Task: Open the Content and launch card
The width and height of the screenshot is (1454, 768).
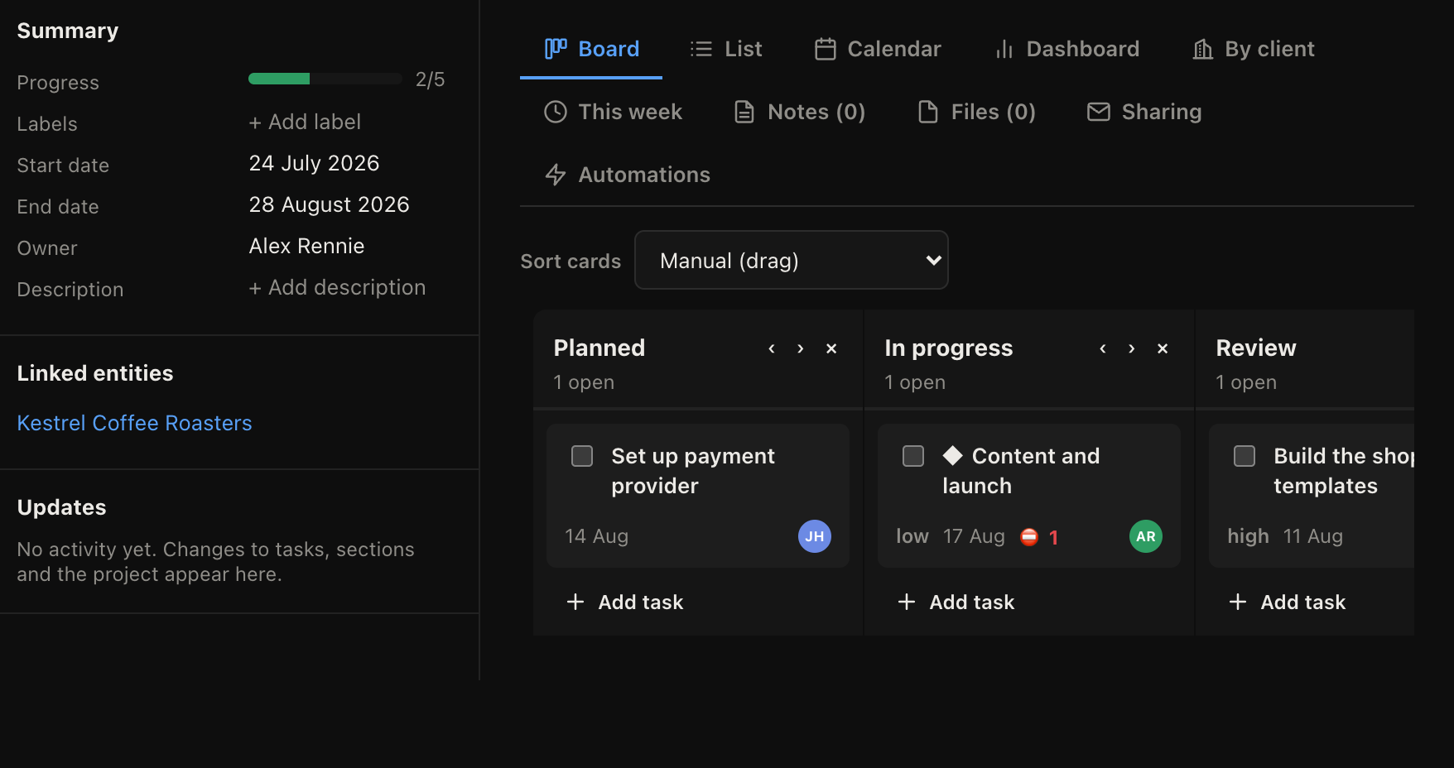Action: pyautogui.click(x=1029, y=495)
